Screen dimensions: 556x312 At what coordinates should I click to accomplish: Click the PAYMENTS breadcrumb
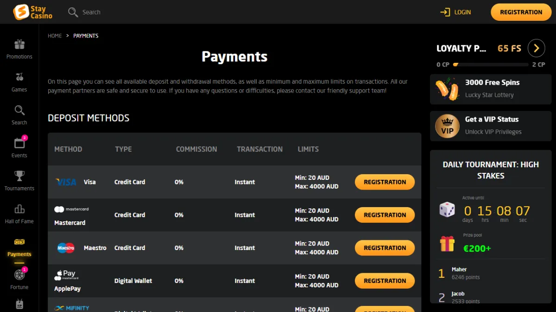pos(86,36)
